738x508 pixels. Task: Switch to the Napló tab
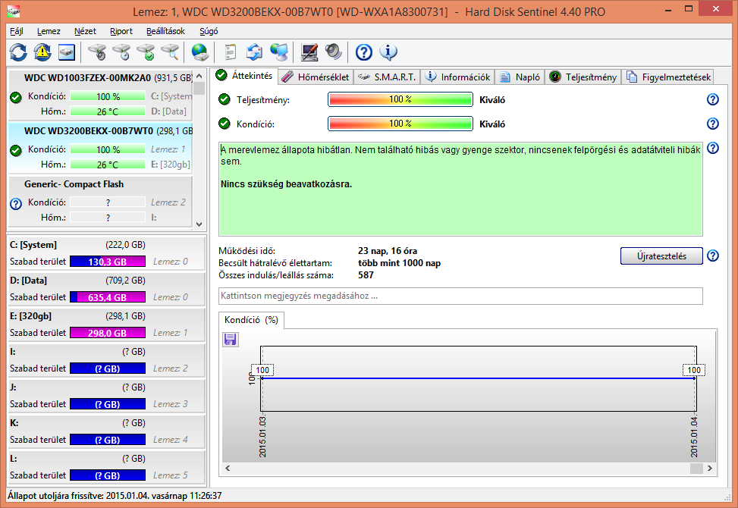tap(520, 77)
